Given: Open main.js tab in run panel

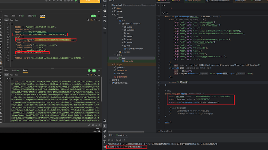Looking at the screenshot, I should point(121,135).
